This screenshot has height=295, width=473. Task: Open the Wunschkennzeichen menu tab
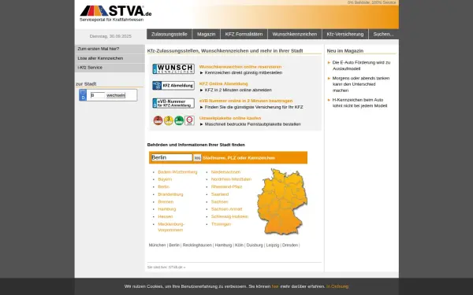(x=295, y=35)
